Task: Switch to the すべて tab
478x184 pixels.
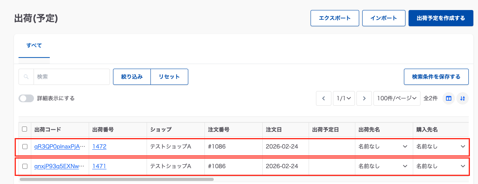Action: point(34,46)
